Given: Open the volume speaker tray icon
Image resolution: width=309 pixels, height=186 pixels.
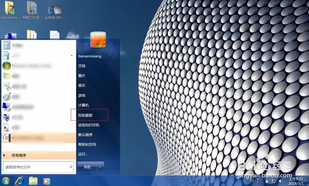Looking at the screenshot, I should click(x=281, y=181).
